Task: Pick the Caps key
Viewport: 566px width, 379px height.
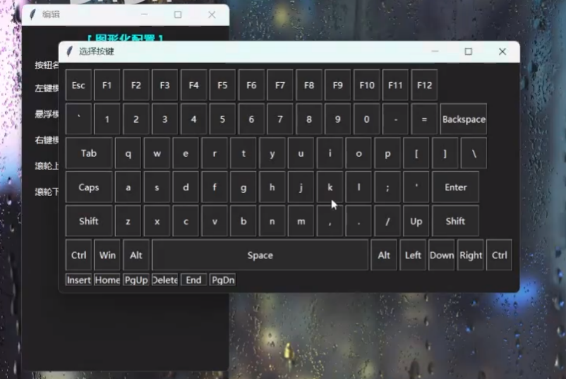Action: coord(89,187)
